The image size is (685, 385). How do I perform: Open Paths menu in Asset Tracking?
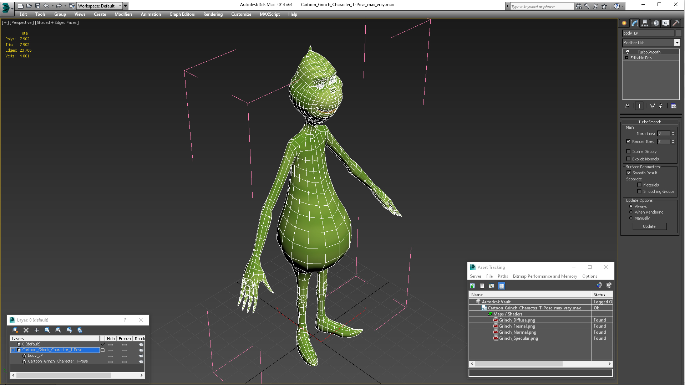pyautogui.click(x=503, y=276)
